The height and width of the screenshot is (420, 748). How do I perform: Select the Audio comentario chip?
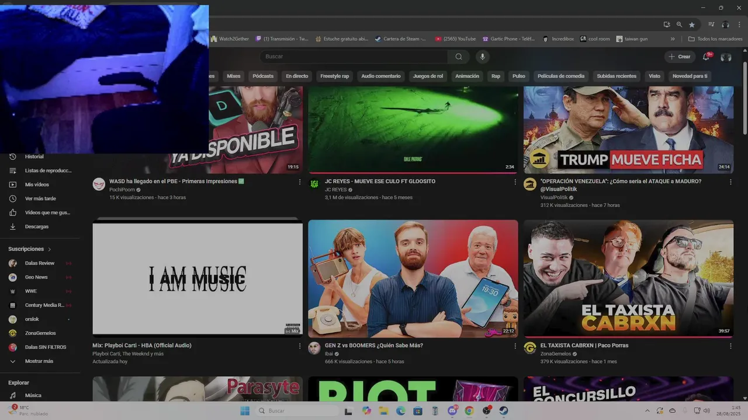tap(381, 76)
